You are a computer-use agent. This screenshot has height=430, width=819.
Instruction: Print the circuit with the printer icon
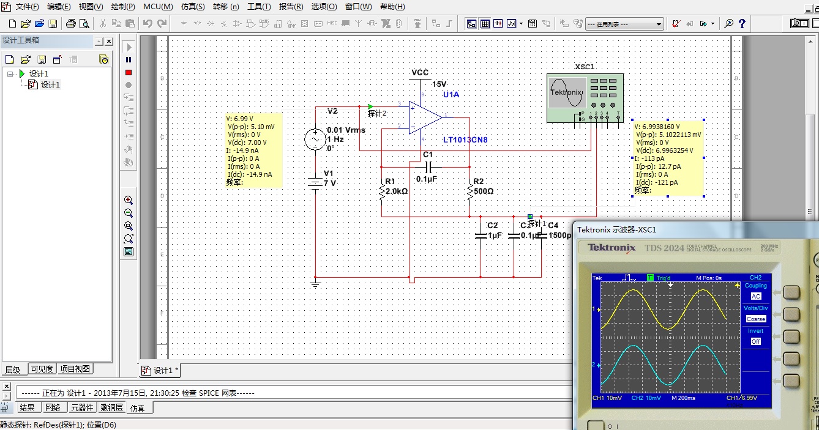tap(71, 24)
